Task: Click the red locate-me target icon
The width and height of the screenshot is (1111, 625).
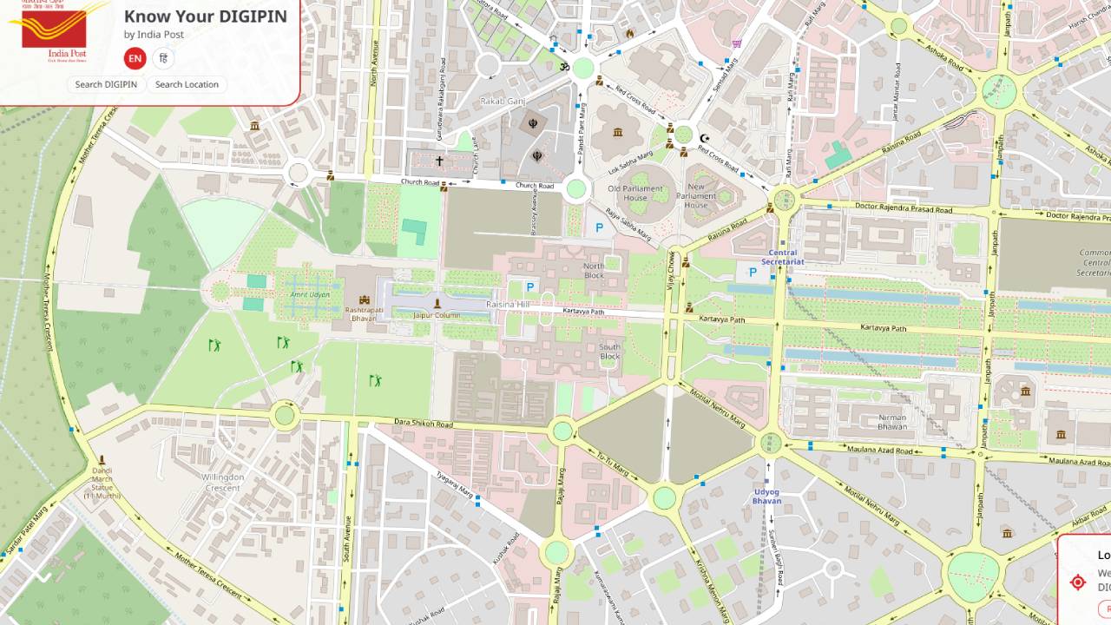Action: (x=1078, y=582)
